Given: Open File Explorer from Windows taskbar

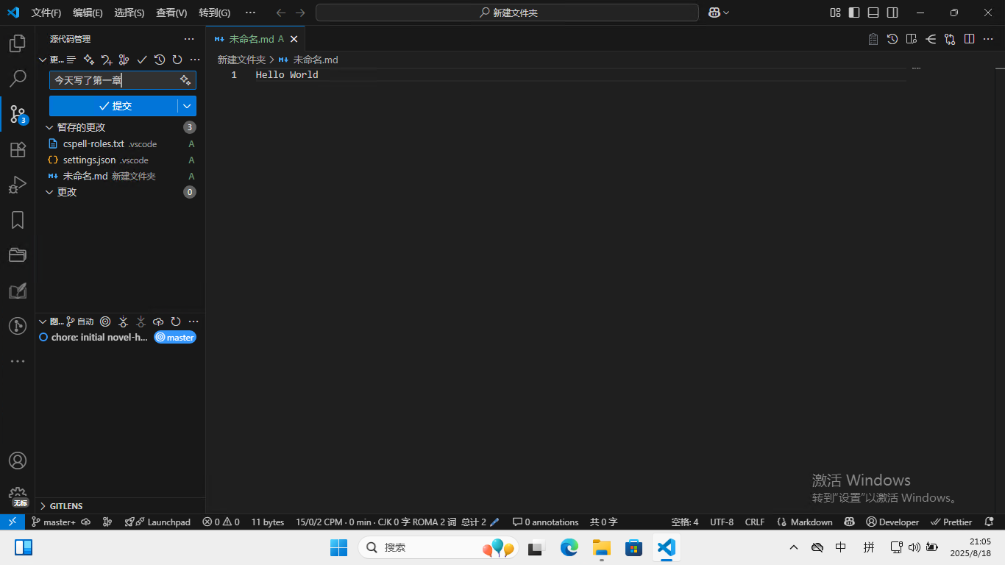Looking at the screenshot, I should coord(602,547).
